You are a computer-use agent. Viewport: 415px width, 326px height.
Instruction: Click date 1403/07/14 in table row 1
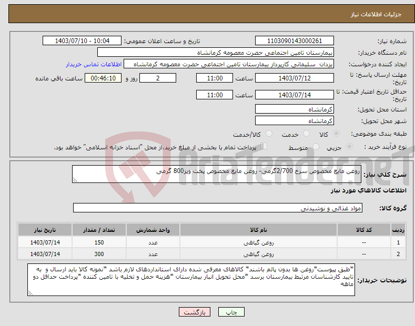45,242
